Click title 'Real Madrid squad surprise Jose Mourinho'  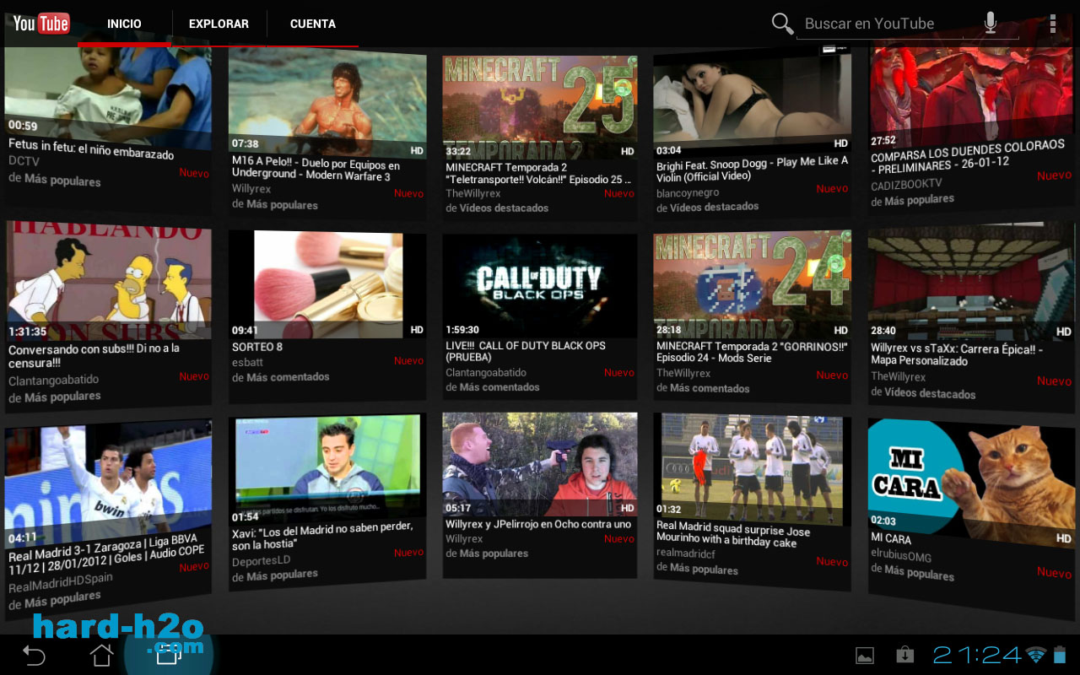733,534
